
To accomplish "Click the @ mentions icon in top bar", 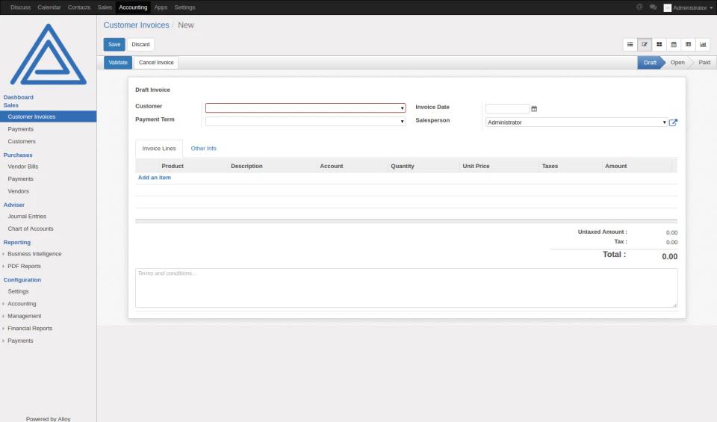I will (640, 7).
